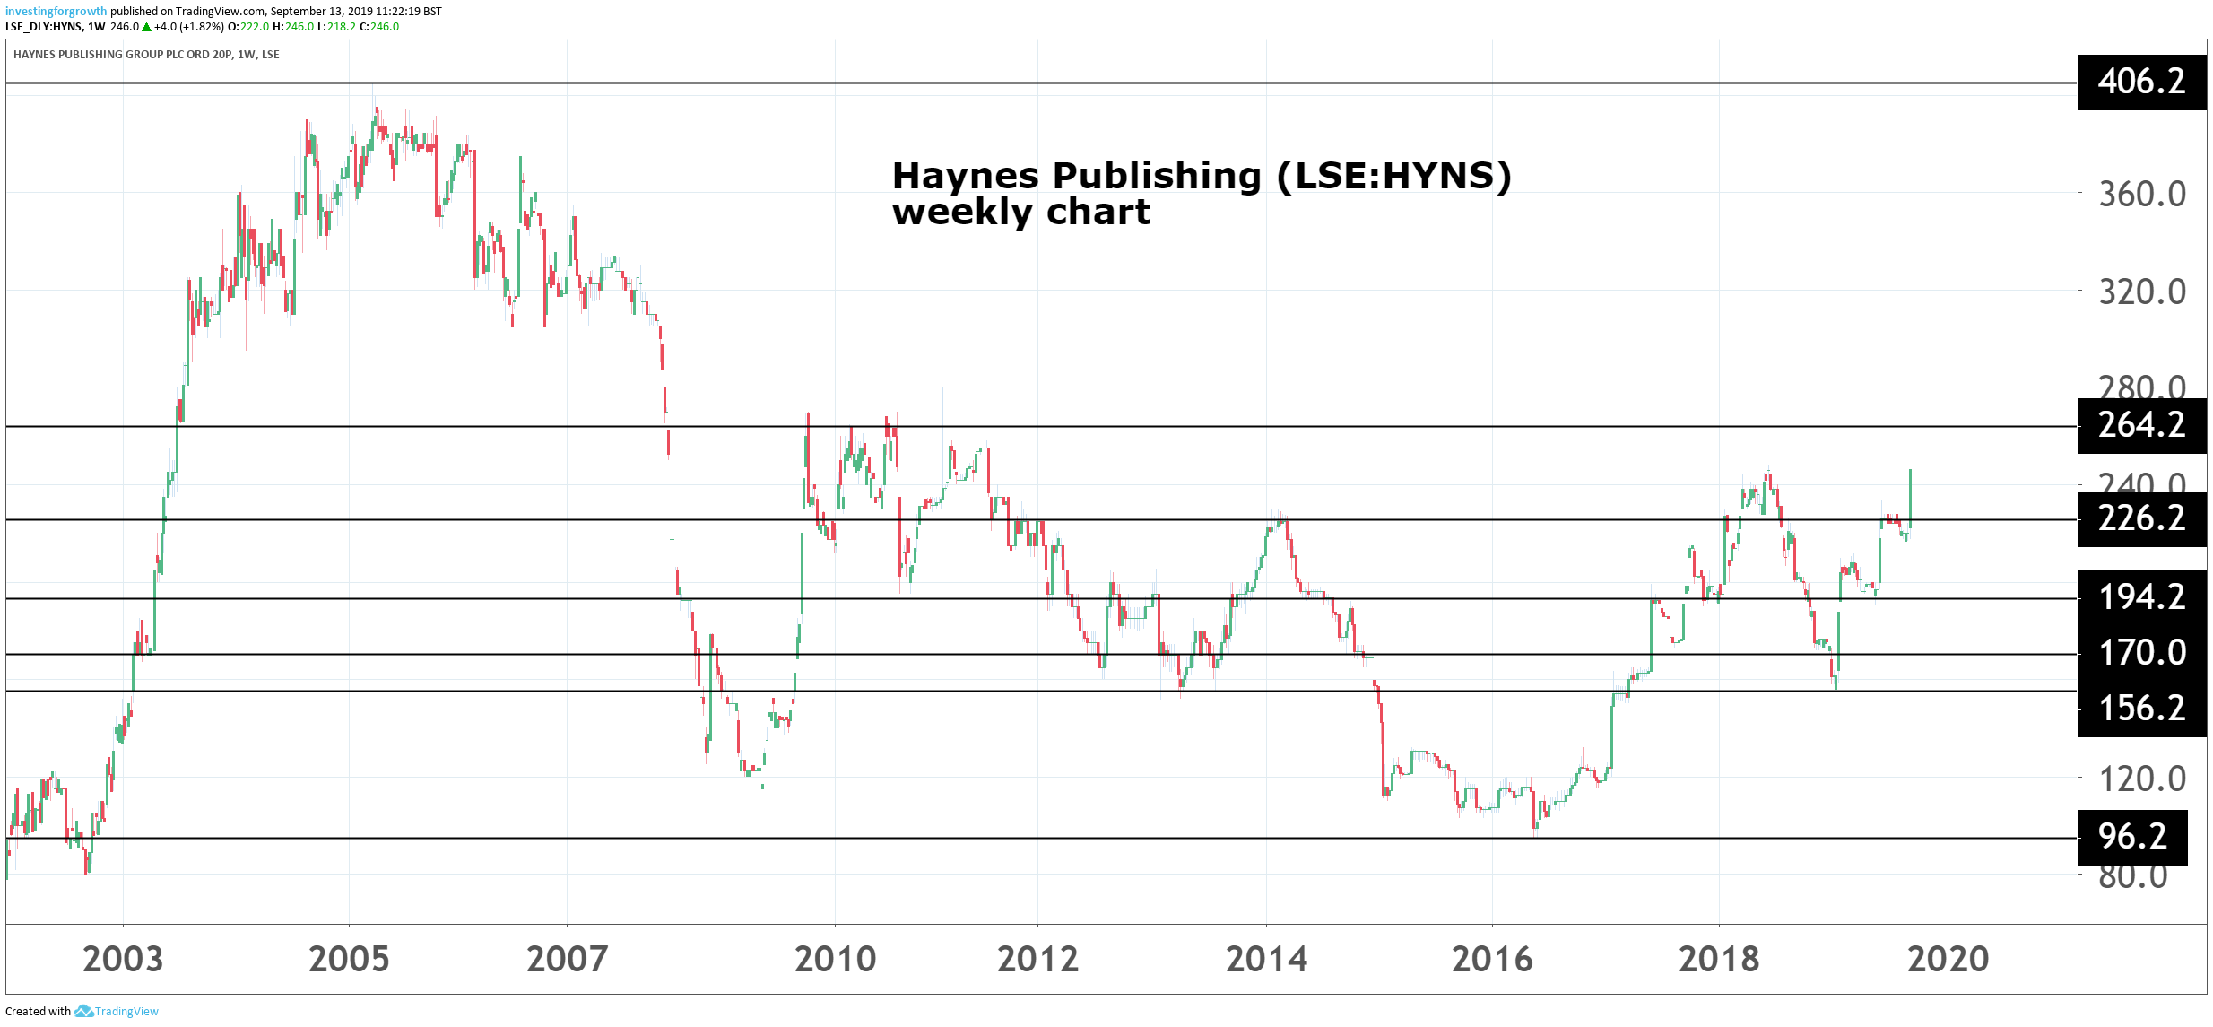2213x1027 pixels.
Task: Click the 2010 label on time axis
Action: pos(835,960)
